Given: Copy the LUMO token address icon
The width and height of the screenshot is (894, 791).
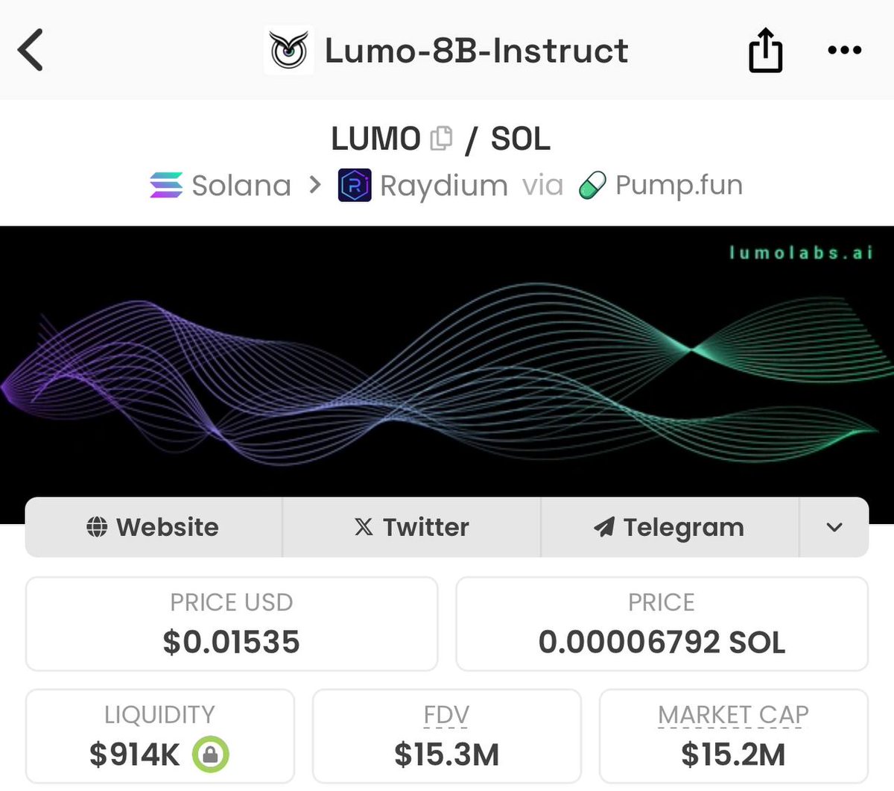Looking at the screenshot, I should tap(442, 138).
